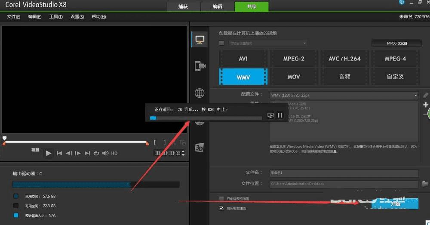430x225 pixels.
Task: Click the right trim marker
Action: tap(147, 143)
